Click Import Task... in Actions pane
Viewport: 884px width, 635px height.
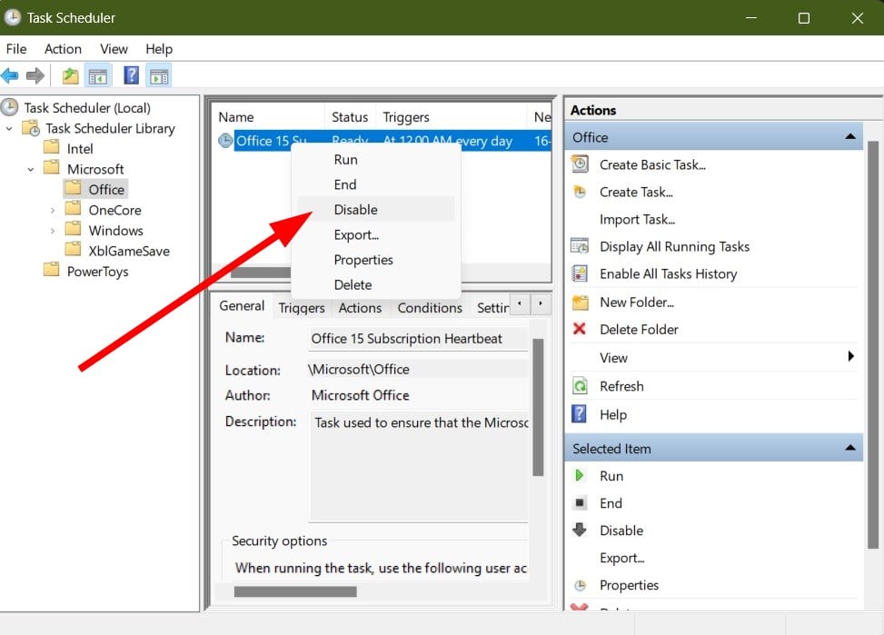tap(637, 219)
